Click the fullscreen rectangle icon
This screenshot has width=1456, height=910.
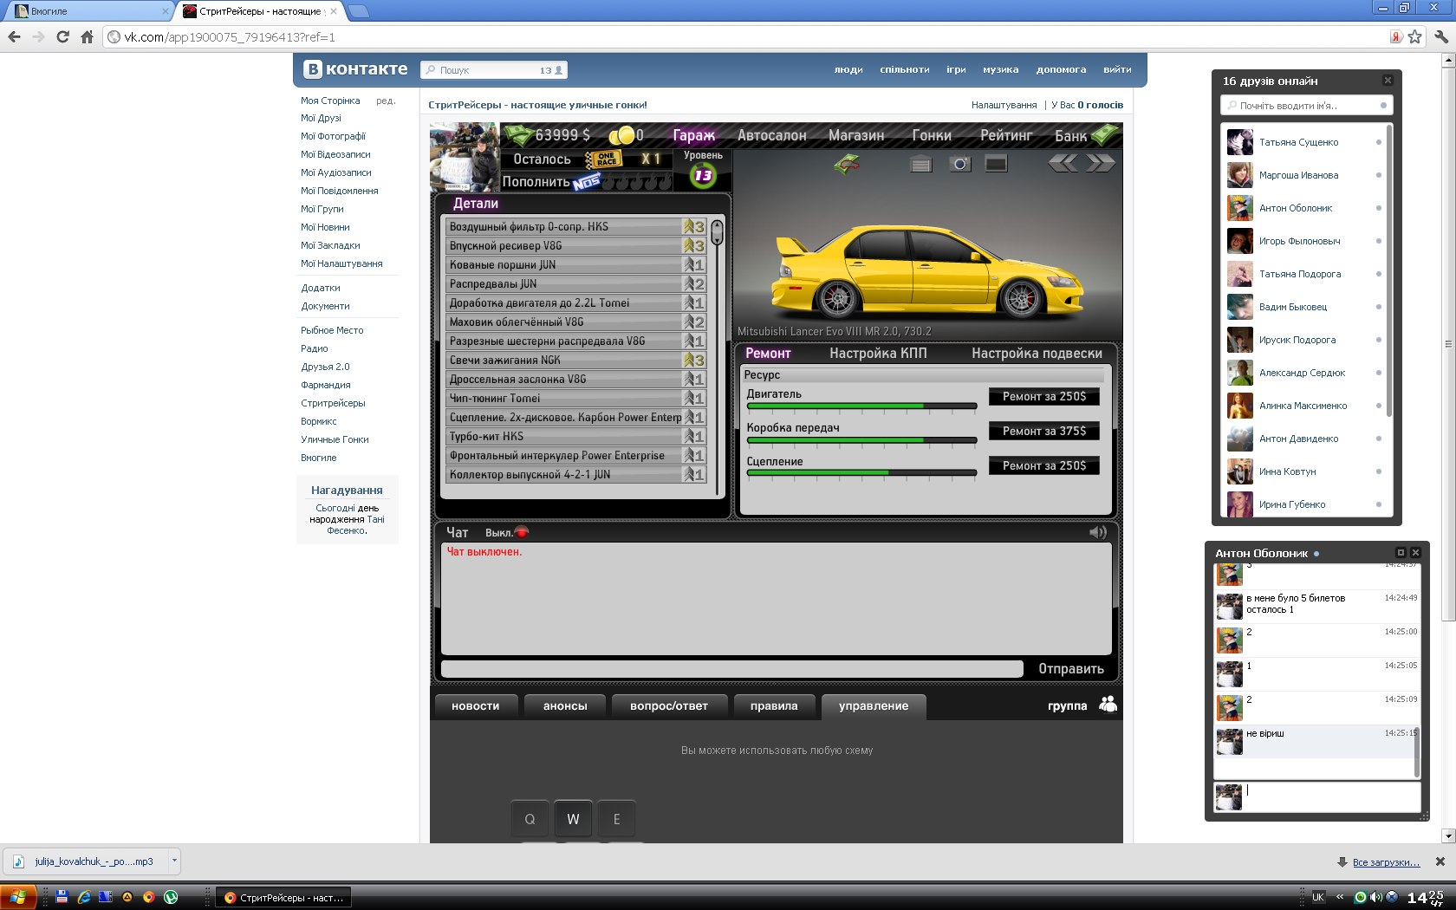point(997,163)
